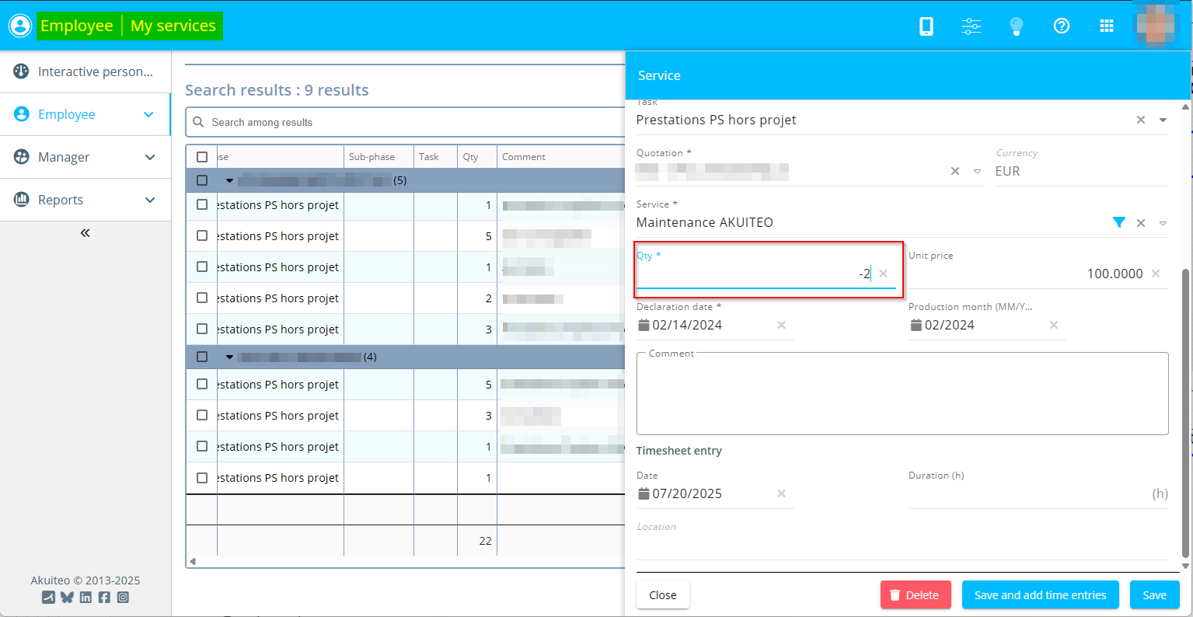The image size is (1193, 617).
Task: Open the Task dropdown for Prestations PS
Action: 1163,120
